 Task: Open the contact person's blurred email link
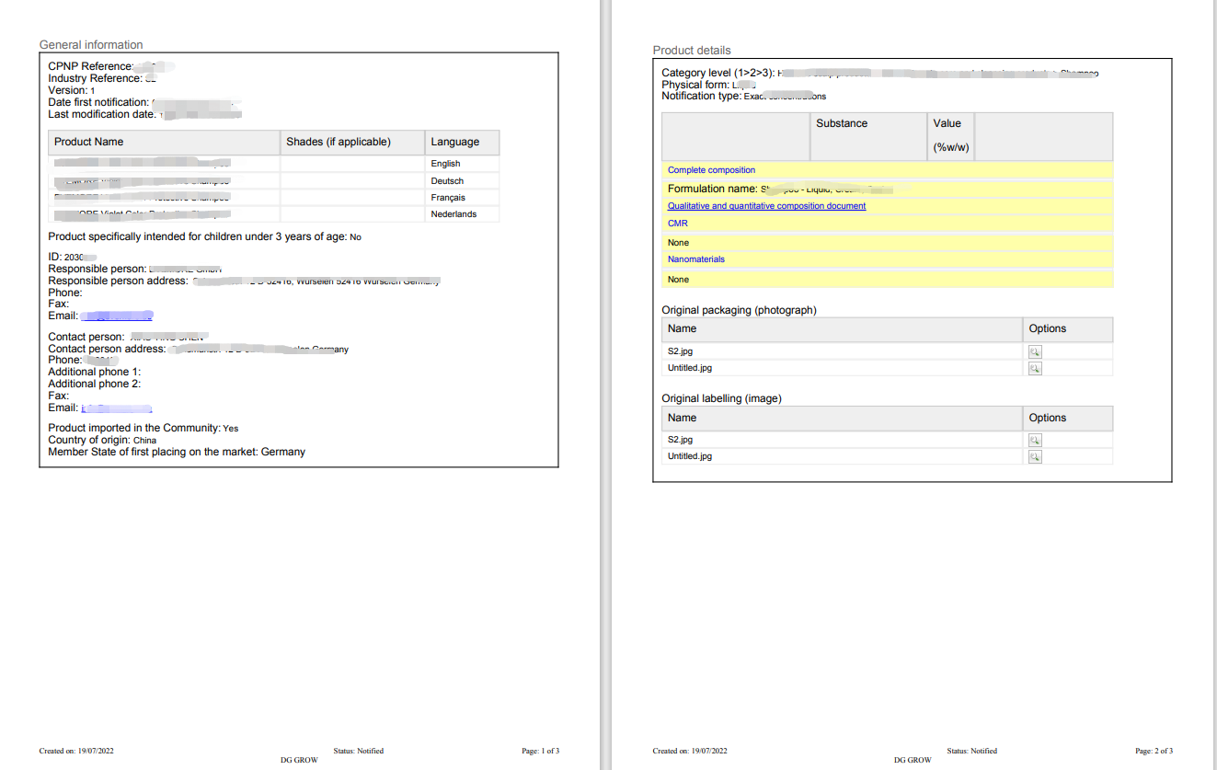pos(116,408)
